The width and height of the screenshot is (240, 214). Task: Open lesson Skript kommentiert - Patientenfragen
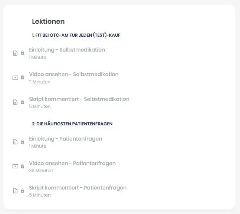[78, 188]
